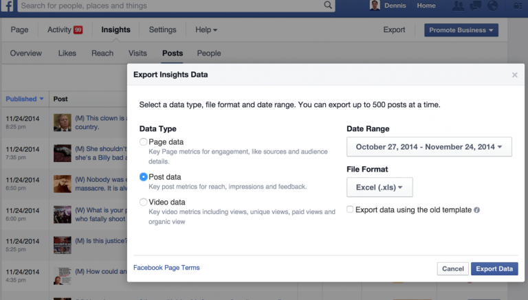Switch to the Reach tab
Image resolution: width=528 pixels, height=300 pixels.
[102, 53]
